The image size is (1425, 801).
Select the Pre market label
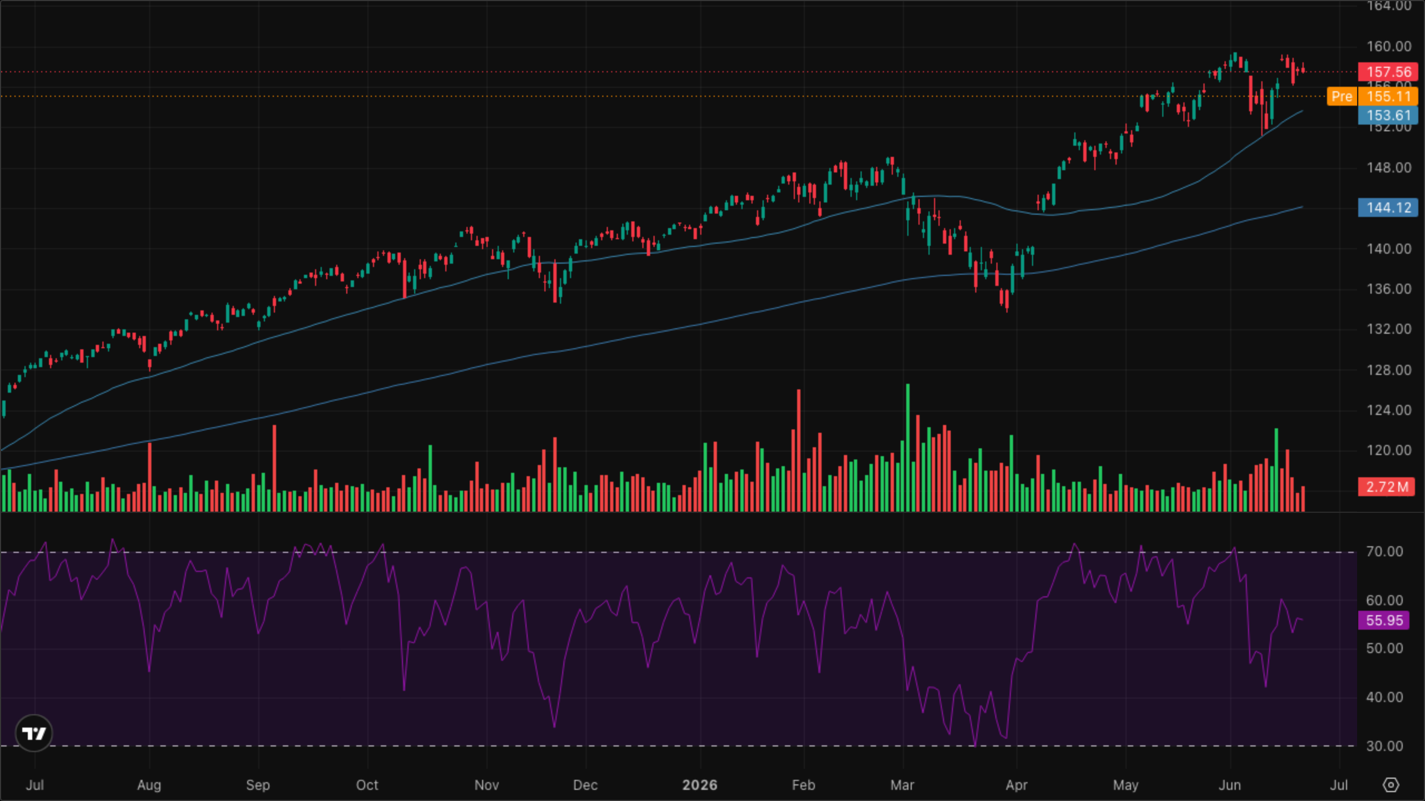[x=1342, y=96]
